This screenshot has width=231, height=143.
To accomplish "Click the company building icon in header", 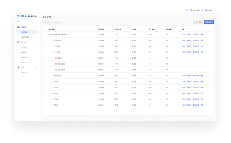I will click(x=191, y=10).
